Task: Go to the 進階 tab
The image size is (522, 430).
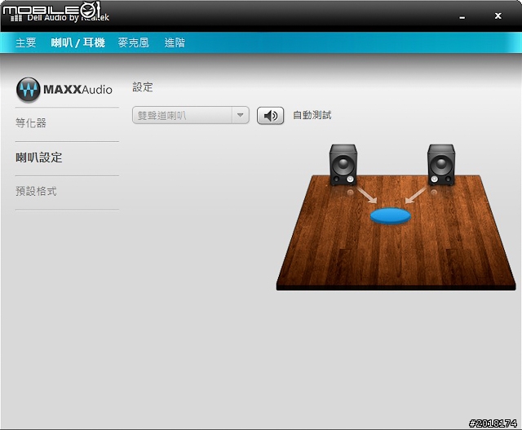Action: point(175,42)
